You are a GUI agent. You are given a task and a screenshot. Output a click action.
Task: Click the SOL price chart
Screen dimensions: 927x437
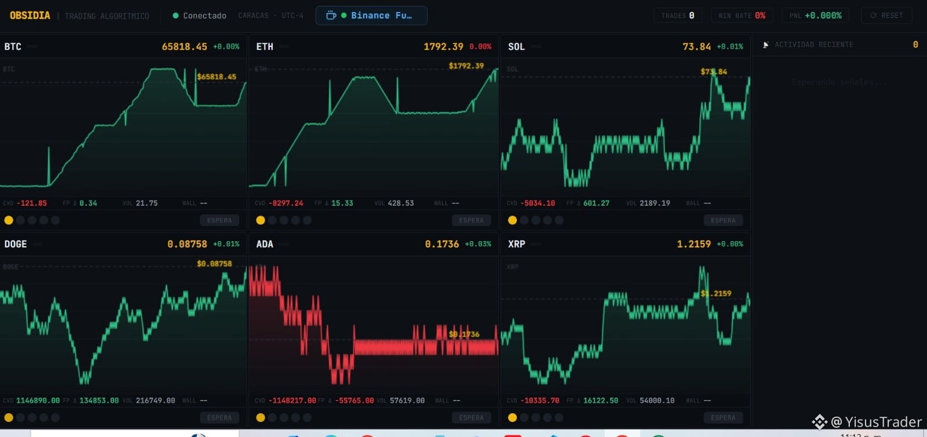pos(626,128)
